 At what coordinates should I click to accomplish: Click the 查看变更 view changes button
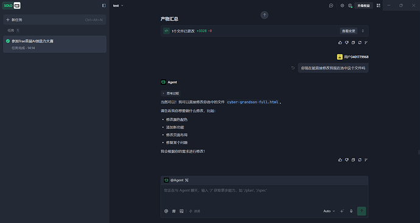coord(349,31)
